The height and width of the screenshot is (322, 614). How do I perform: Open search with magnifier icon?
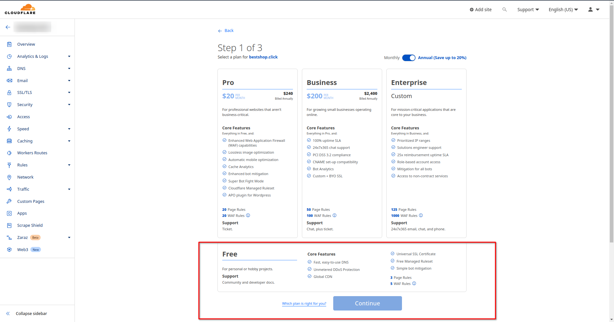[505, 10]
